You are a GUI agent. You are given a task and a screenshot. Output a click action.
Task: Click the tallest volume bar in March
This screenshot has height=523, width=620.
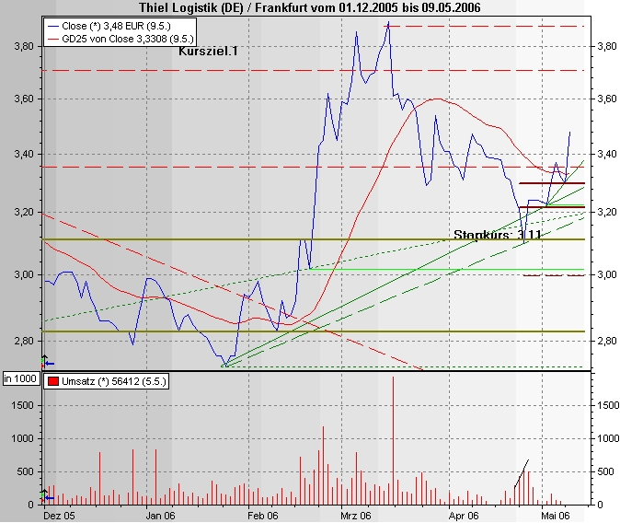point(393,441)
